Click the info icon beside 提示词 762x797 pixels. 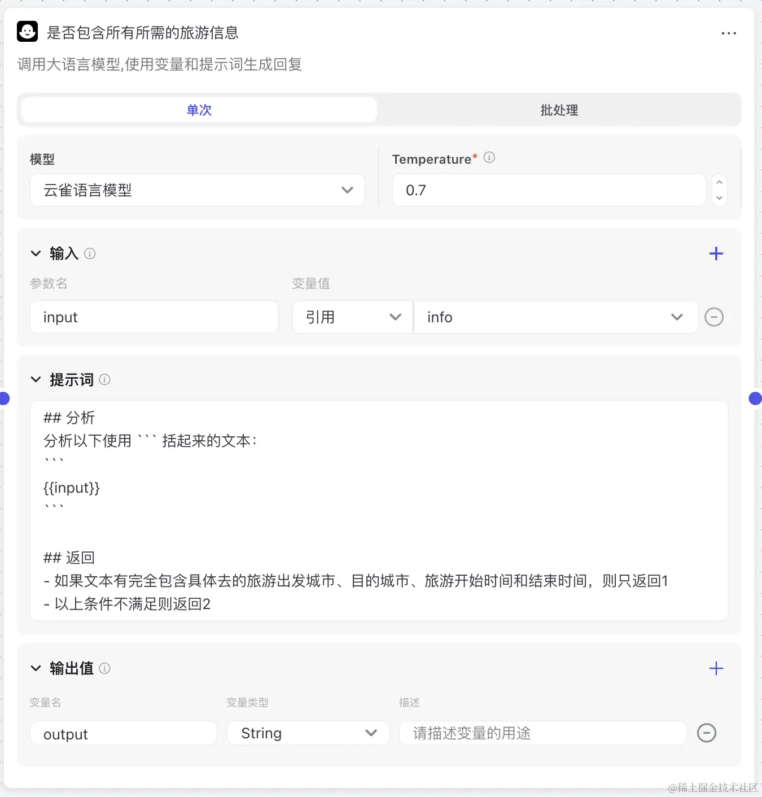[104, 380]
